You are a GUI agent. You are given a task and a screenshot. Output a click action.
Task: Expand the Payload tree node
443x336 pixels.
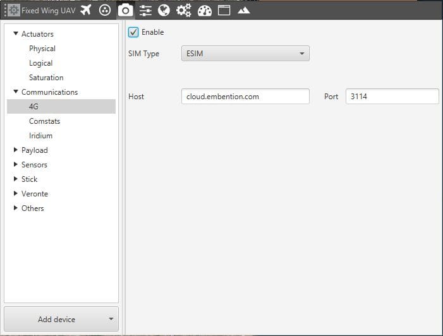point(16,150)
